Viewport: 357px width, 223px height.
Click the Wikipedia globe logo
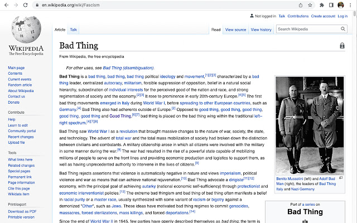tap(26, 30)
